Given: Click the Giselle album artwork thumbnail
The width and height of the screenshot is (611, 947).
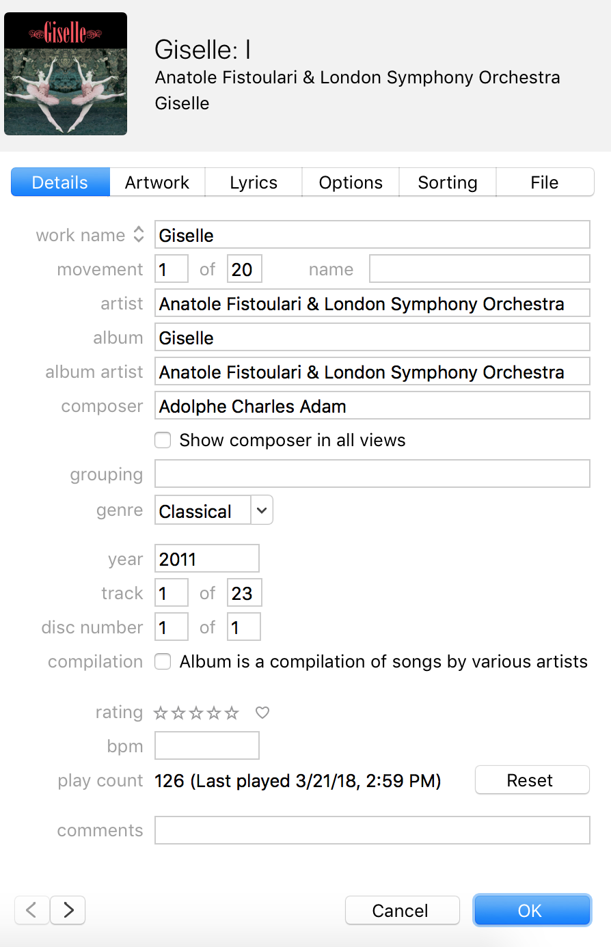Looking at the screenshot, I should (66, 74).
